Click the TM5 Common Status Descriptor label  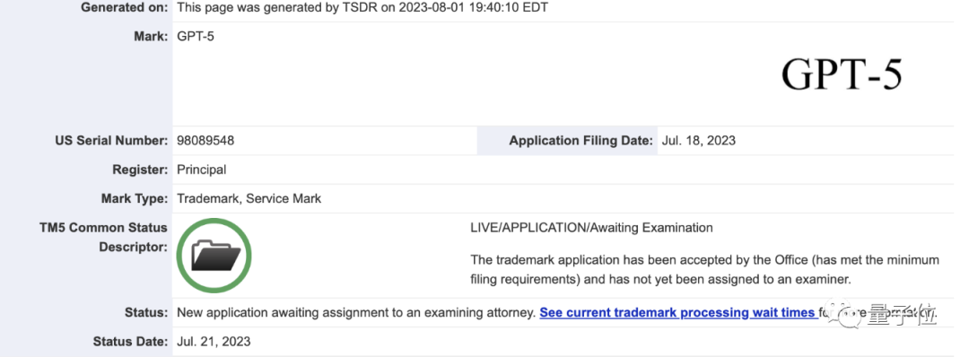pos(103,237)
